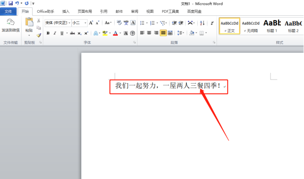Screen dimensions: 304x179
Task: Open the 文件 (File) tab
Action: coord(8,11)
